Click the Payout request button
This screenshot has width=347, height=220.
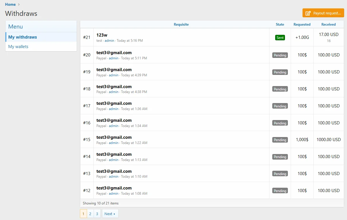pyautogui.click(x=323, y=13)
